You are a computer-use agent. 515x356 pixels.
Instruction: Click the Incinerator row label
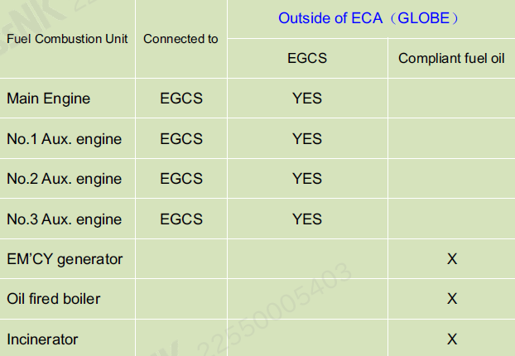(42, 339)
